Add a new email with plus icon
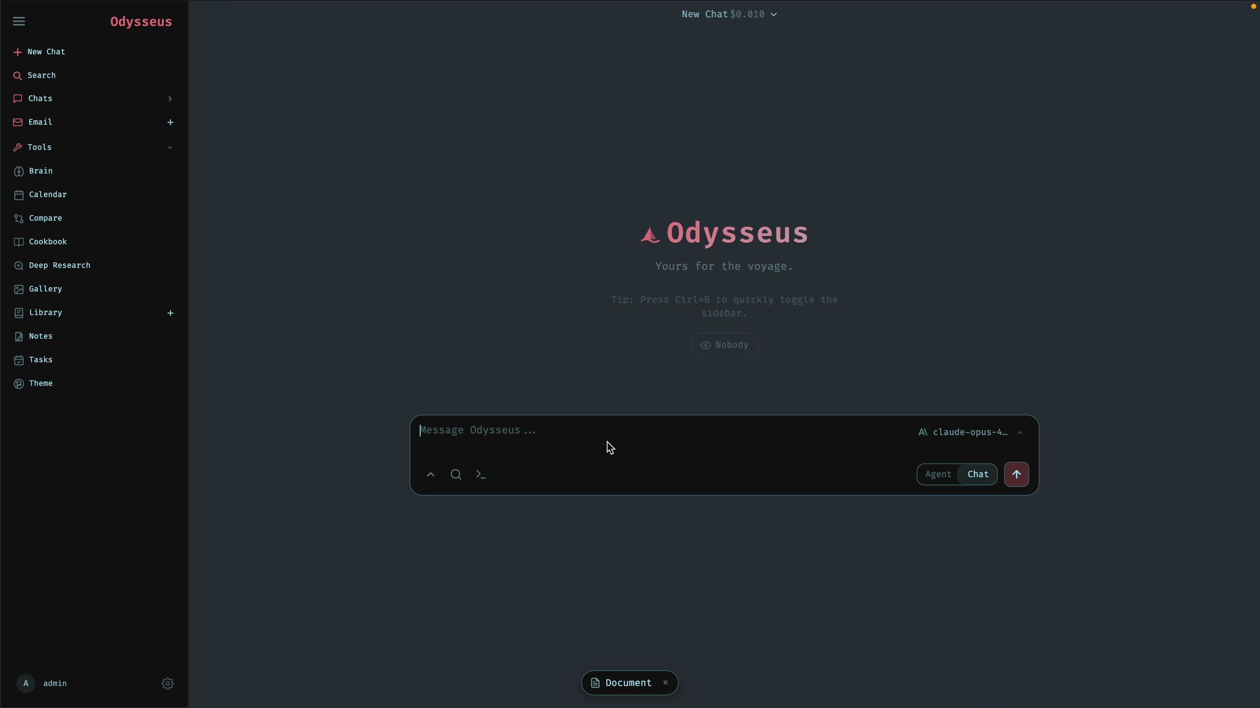Image resolution: width=1260 pixels, height=708 pixels. (170, 122)
